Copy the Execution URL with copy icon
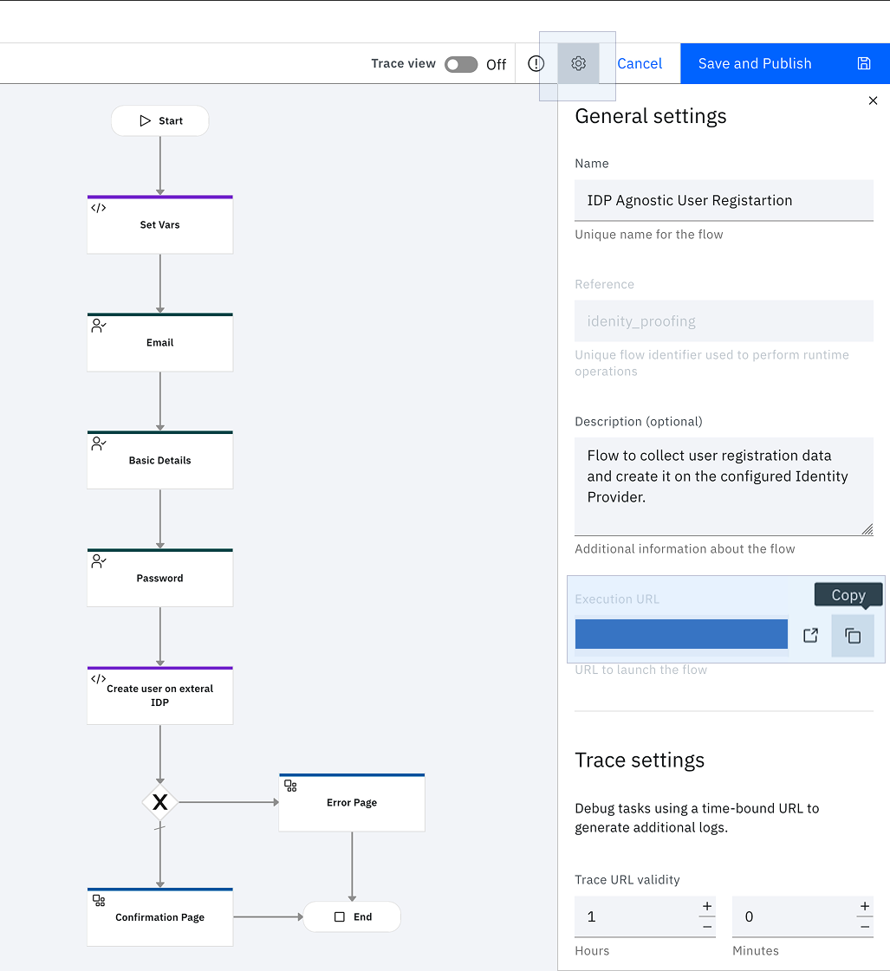This screenshot has height=971, width=890. [x=852, y=636]
